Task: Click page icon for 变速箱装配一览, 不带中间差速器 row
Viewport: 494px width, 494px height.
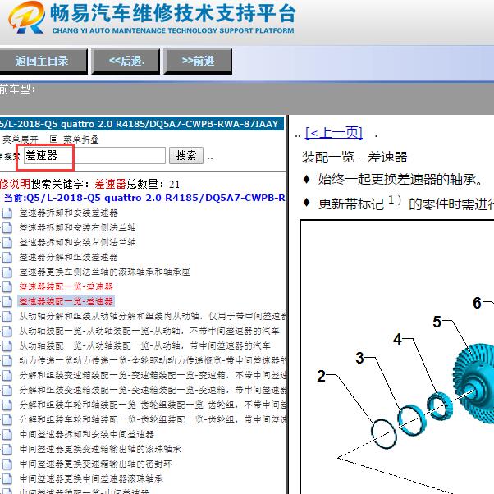Action: 7,376
